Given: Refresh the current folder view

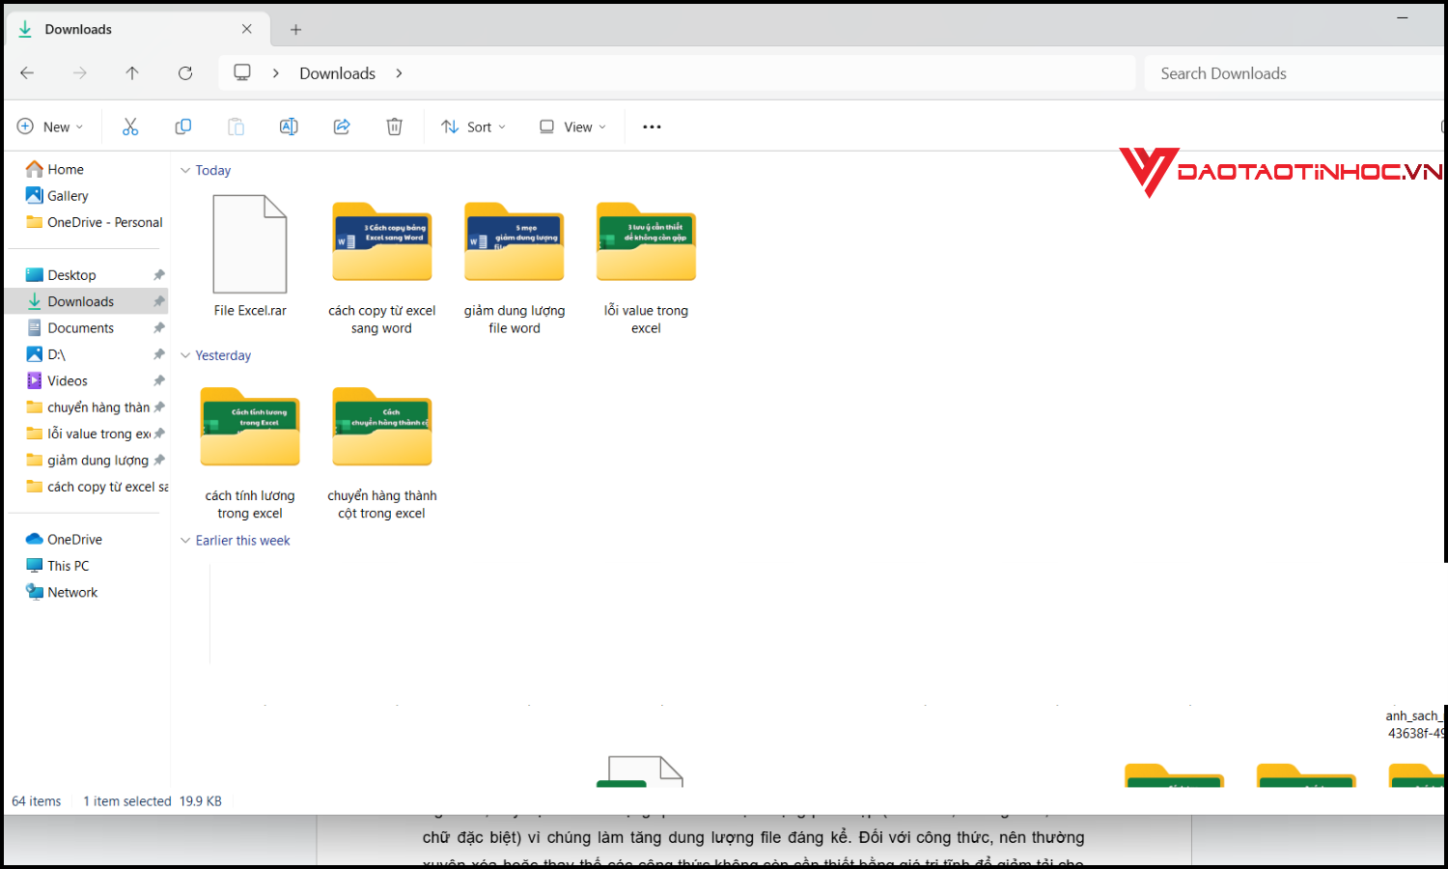Looking at the screenshot, I should (185, 73).
